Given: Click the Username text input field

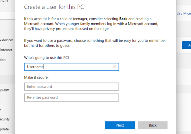Looking at the screenshot, I should tap(68, 67).
